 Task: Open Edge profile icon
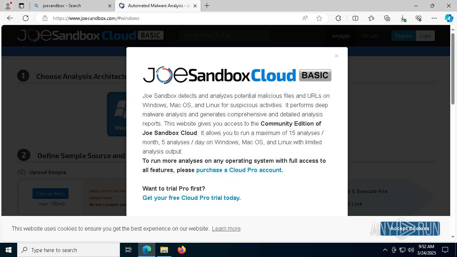click(8, 6)
